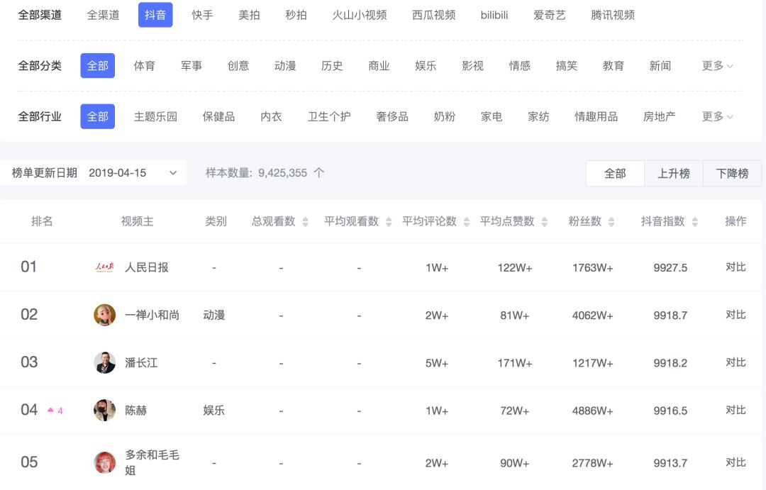Filter industry by 卫生个护

[x=329, y=117]
